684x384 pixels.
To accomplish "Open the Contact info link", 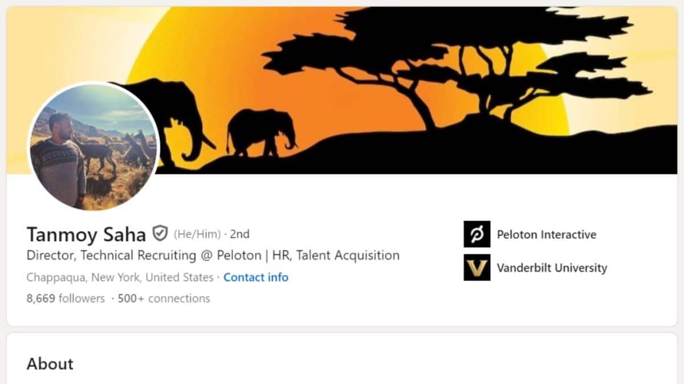I will (x=256, y=278).
